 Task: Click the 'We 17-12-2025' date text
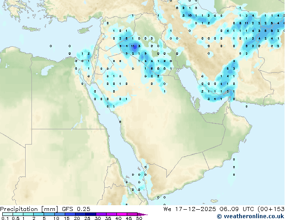click(190, 209)
